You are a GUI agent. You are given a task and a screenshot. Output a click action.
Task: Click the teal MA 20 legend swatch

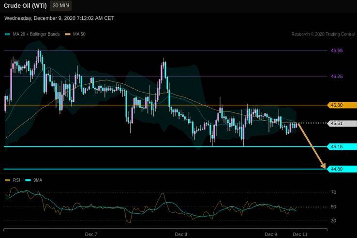click(8, 34)
